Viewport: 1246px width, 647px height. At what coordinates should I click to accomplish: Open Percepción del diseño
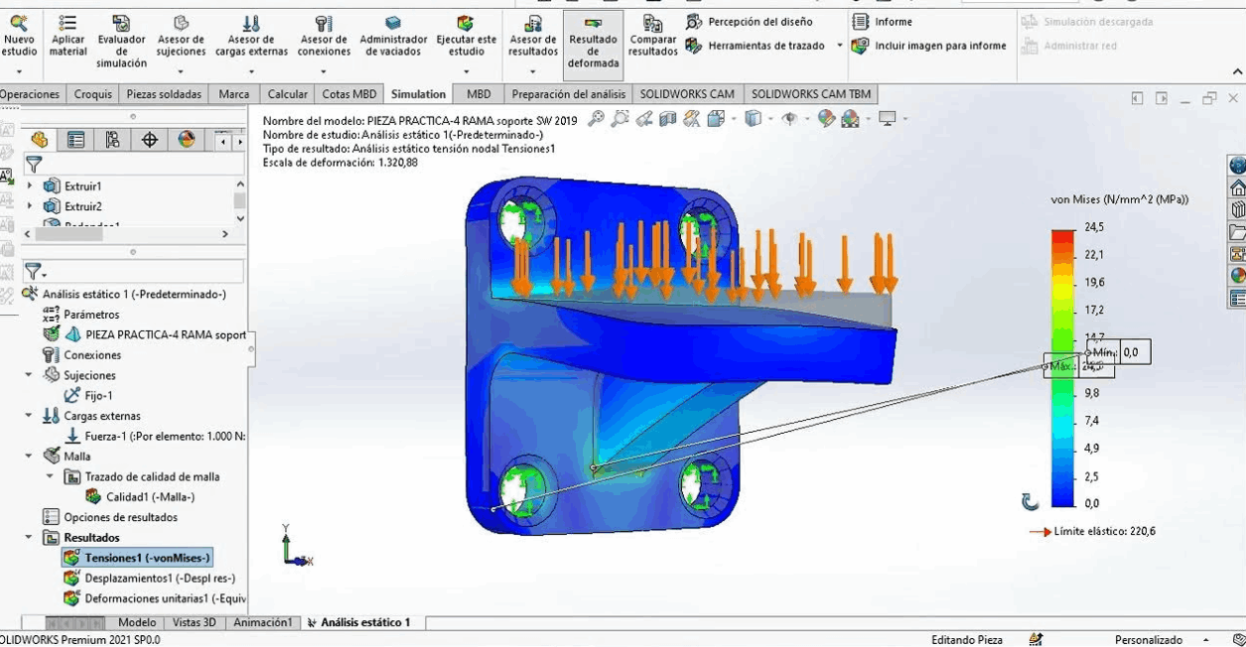(750, 22)
